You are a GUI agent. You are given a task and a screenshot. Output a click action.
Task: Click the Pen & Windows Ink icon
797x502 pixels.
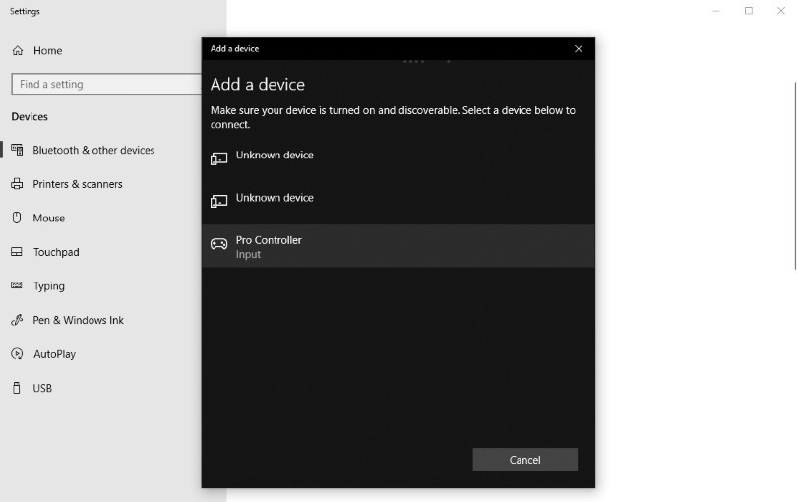tap(17, 320)
